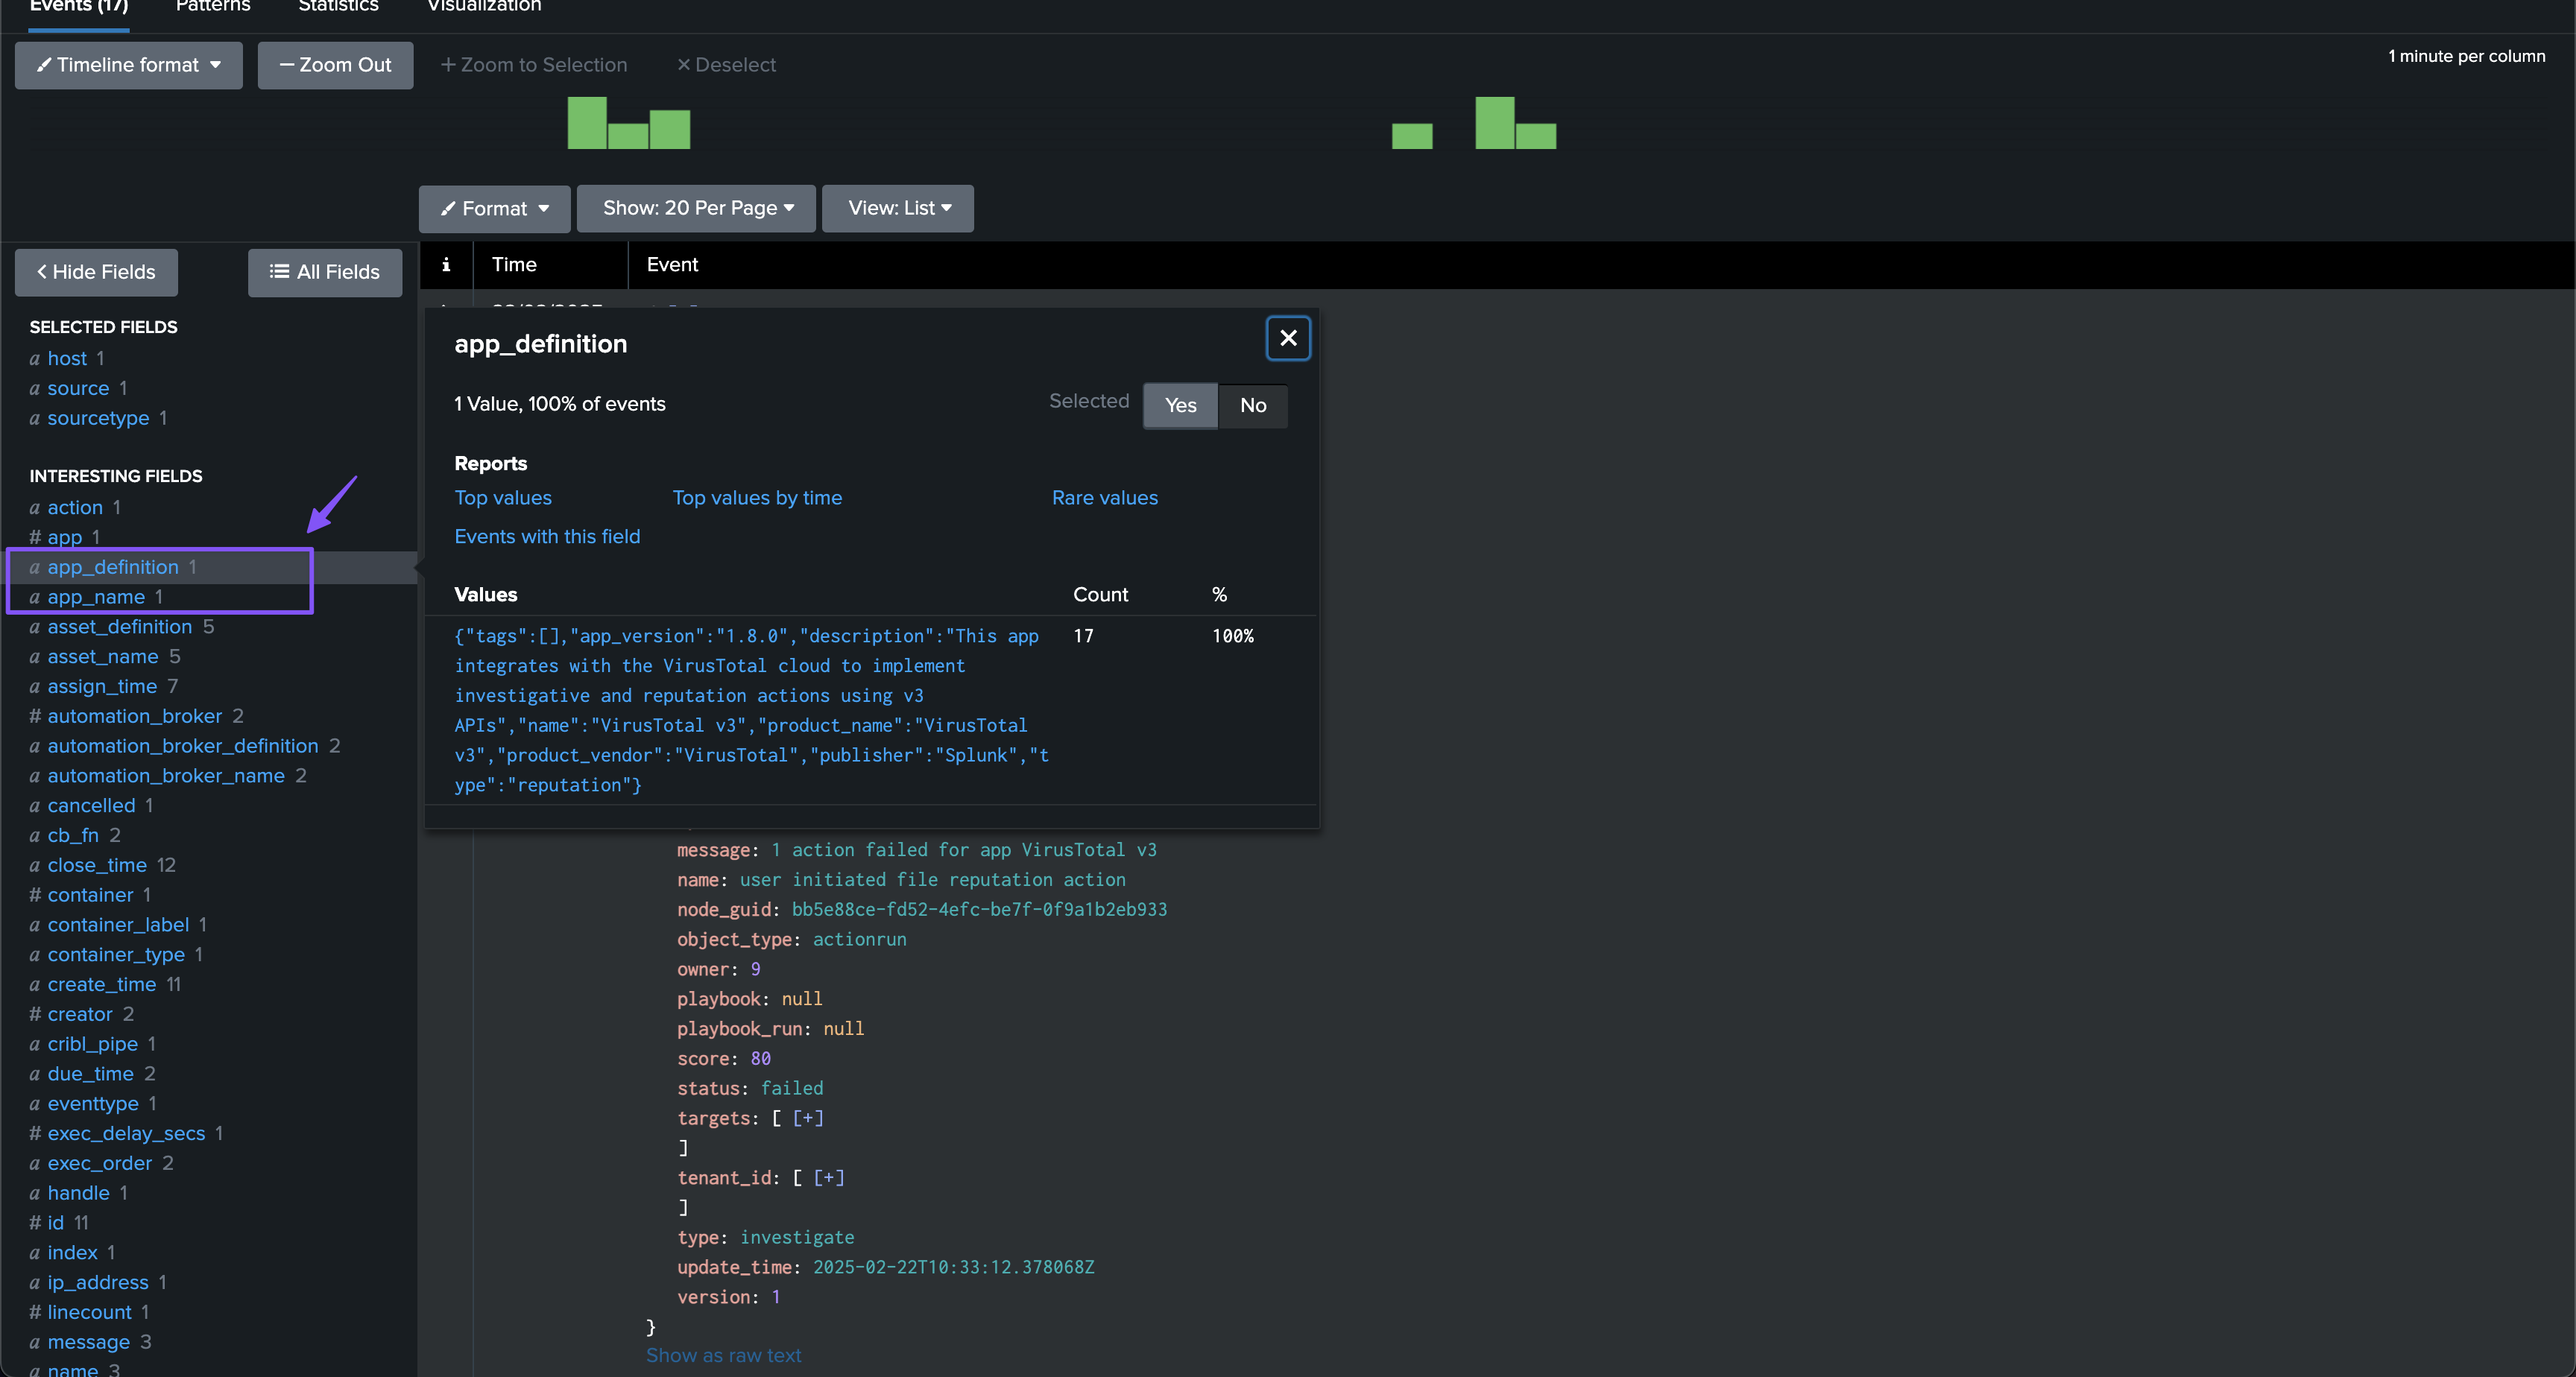
Task: Open the host selected field
Action: [67, 358]
